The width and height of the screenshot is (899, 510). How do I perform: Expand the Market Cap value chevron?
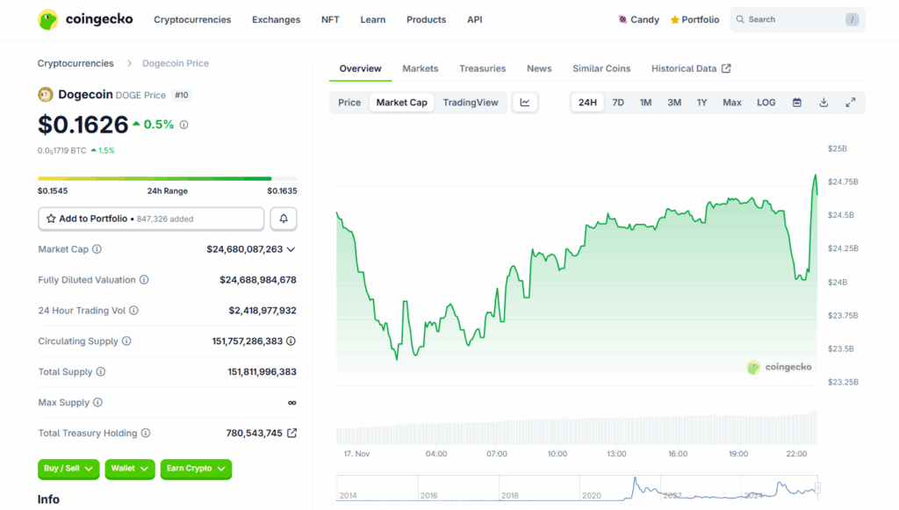click(291, 249)
